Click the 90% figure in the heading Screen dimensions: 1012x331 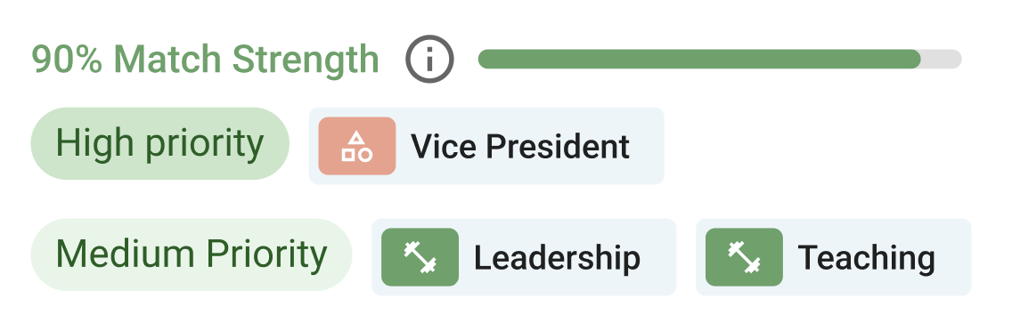(67, 60)
